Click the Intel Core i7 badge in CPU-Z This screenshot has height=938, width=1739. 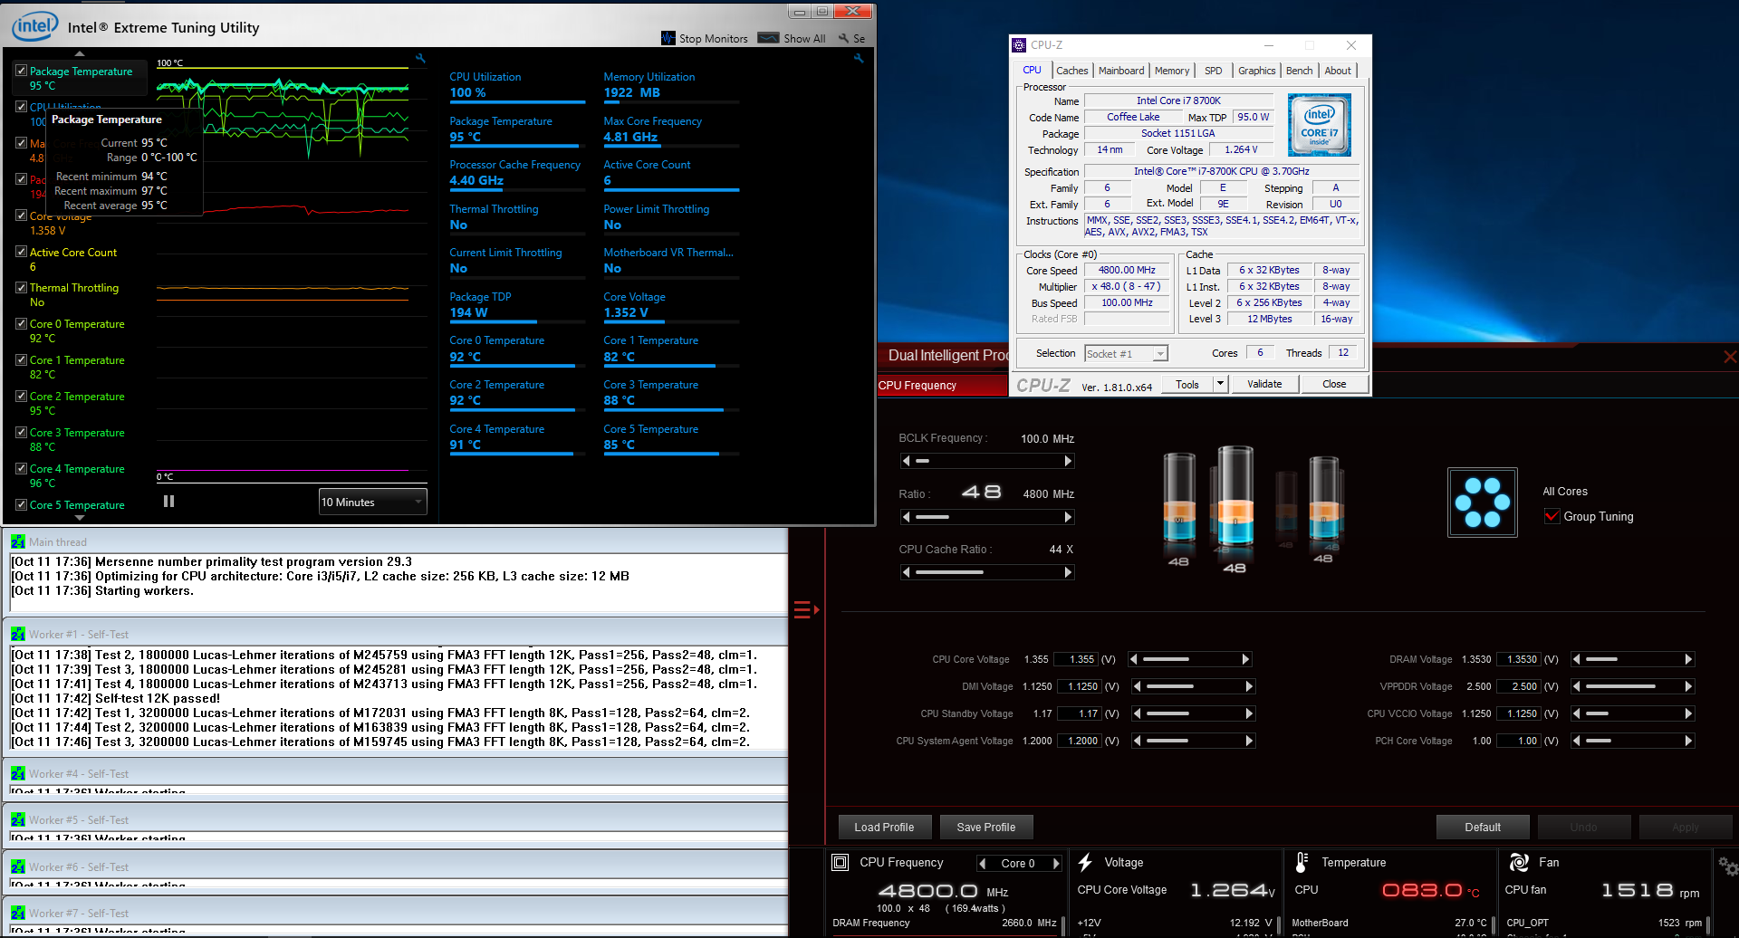click(1320, 125)
